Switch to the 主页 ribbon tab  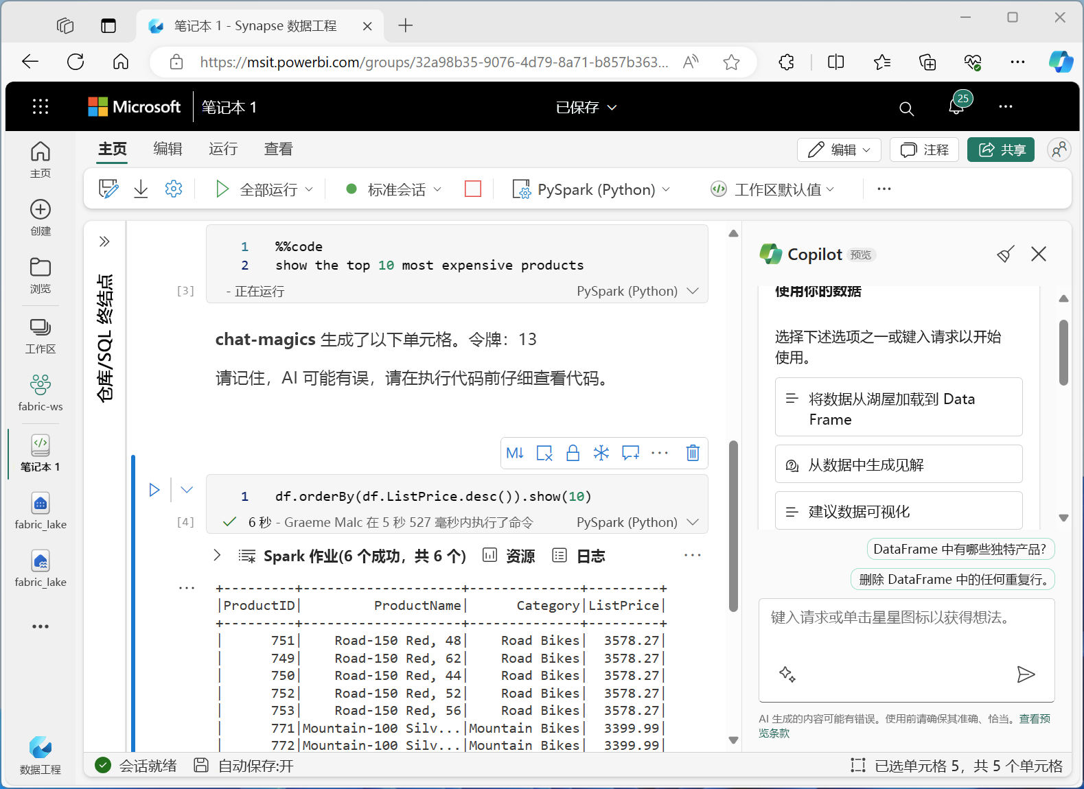pos(113,149)
